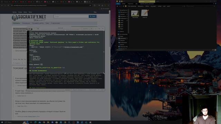Open Музыка under Этот компьютер in sidebar
The width and height of the screenshot is (221, 124).
(x=122, y=44)
